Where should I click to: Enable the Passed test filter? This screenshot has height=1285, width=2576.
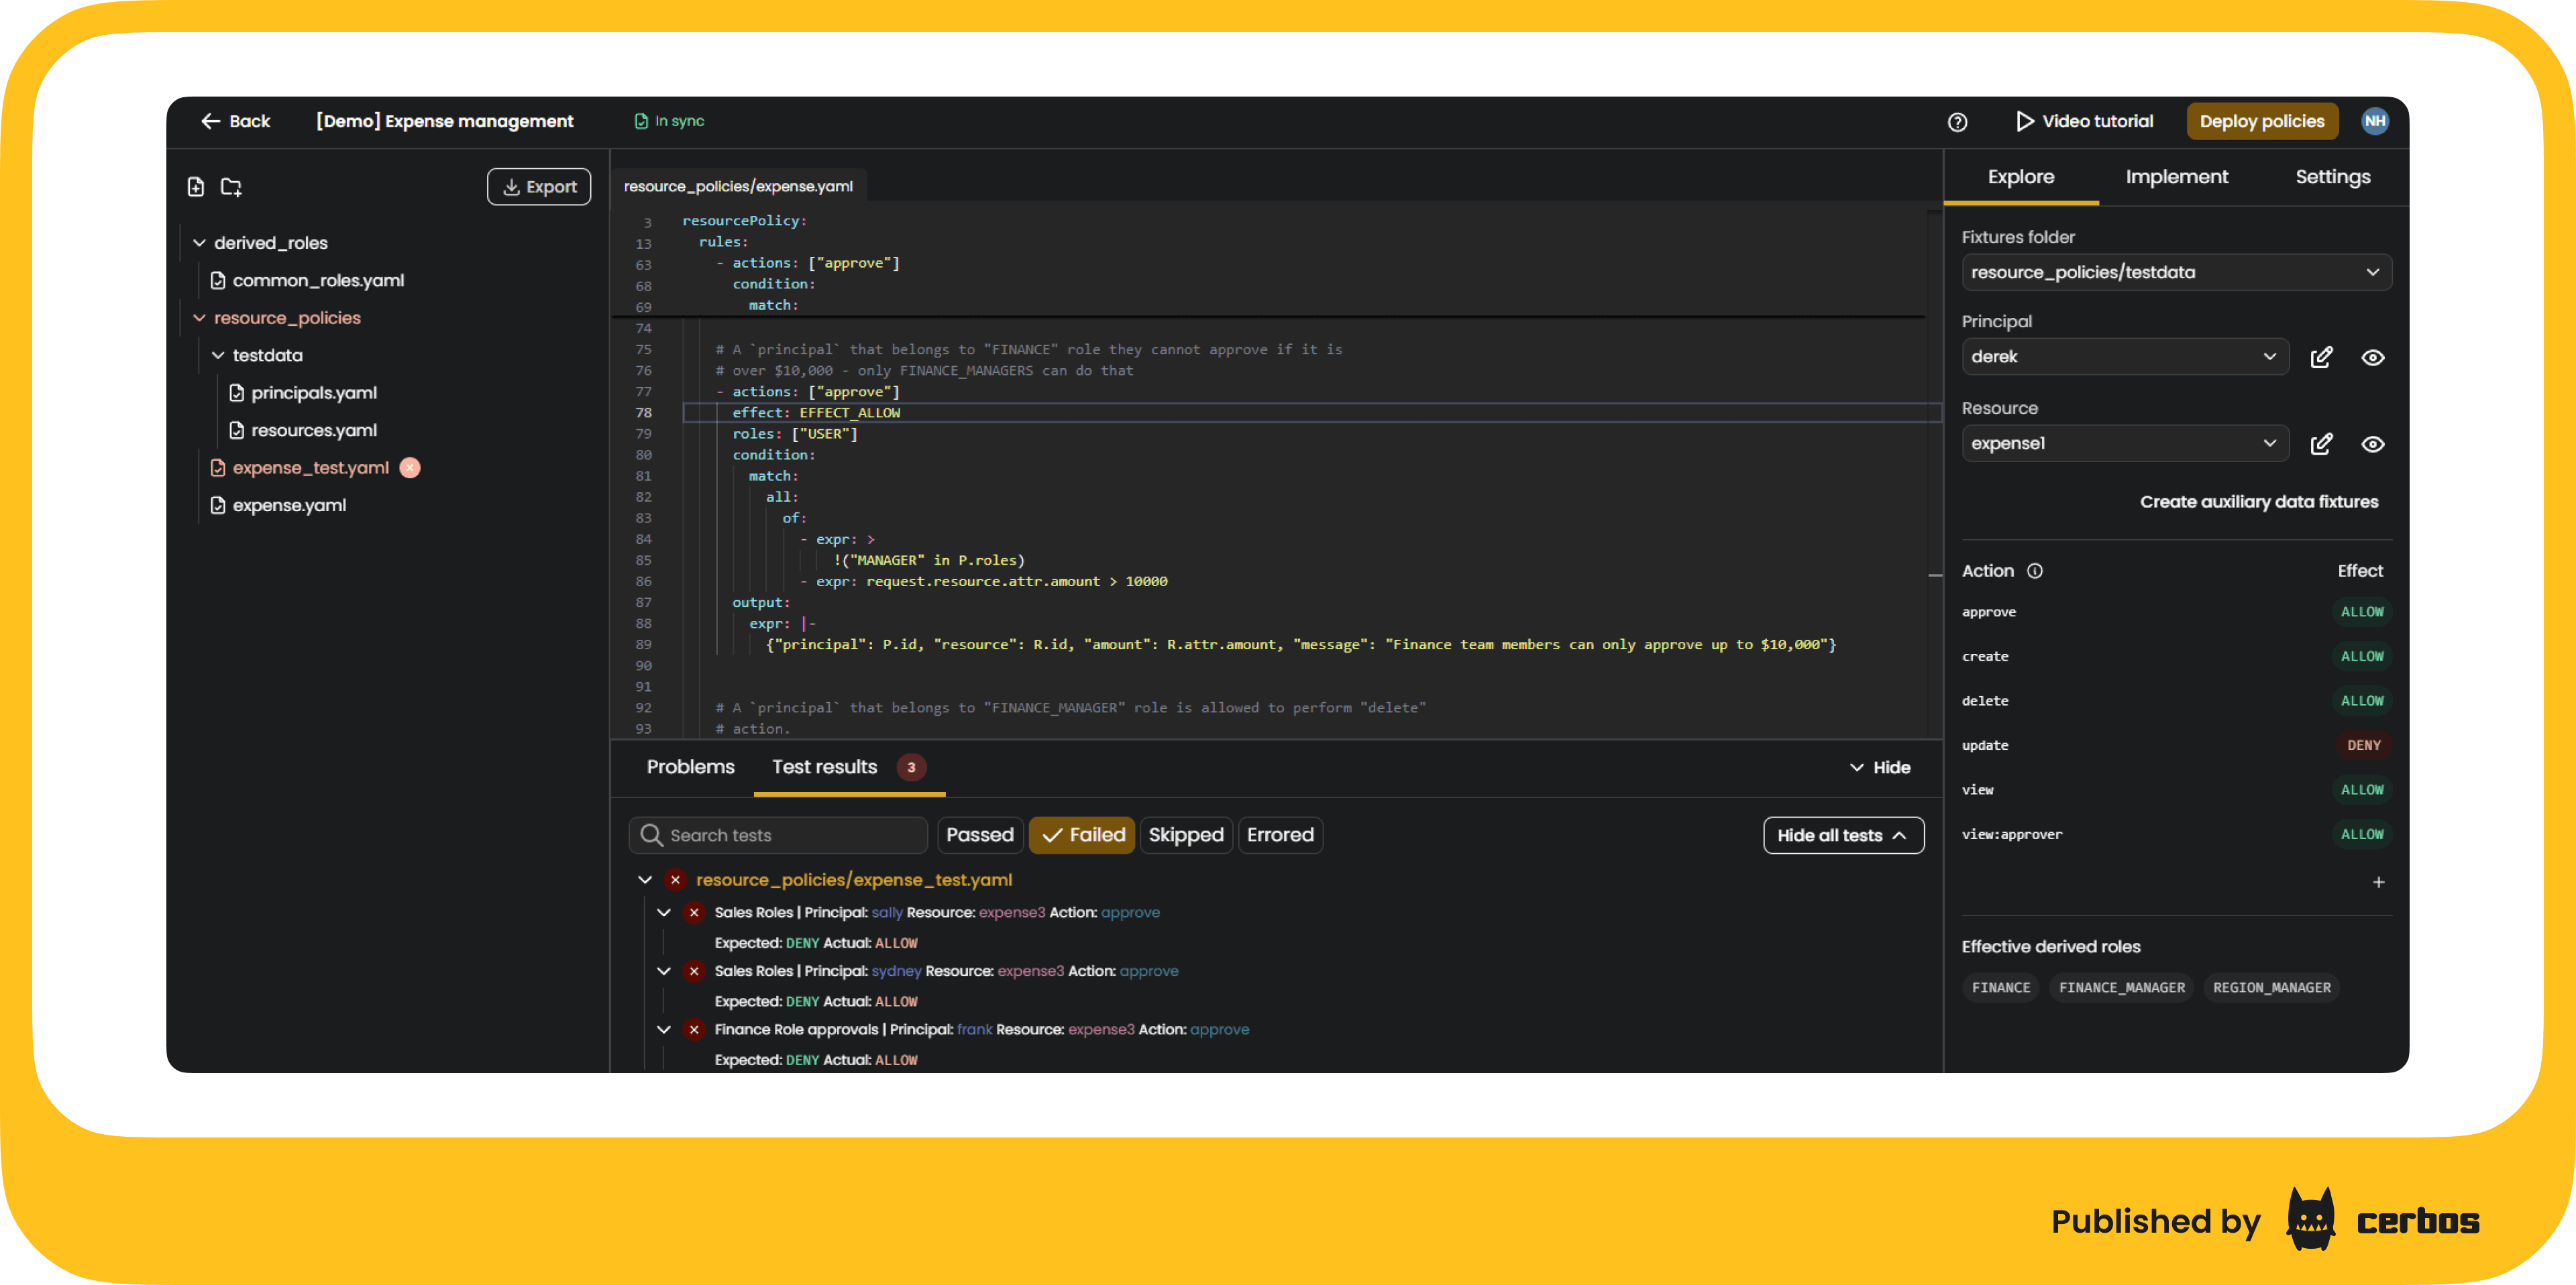[979, 835]
